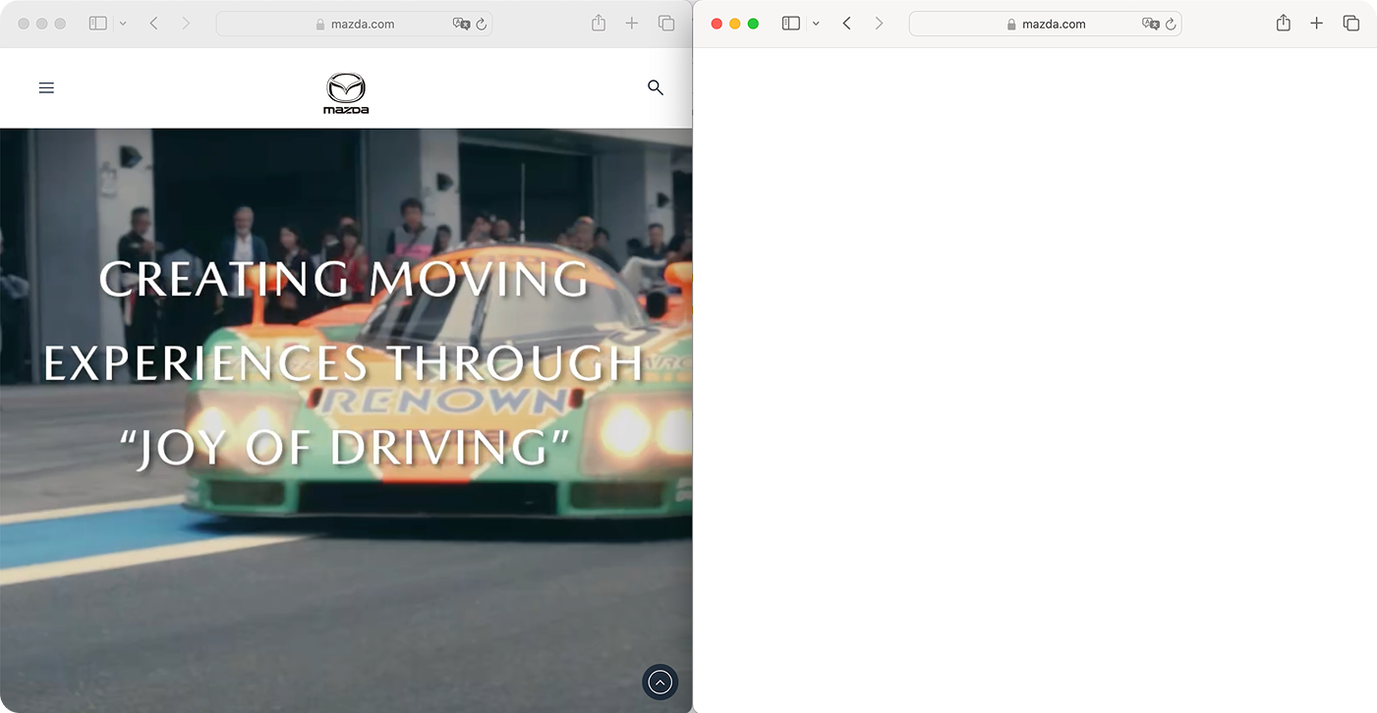The width and height of the screenshot is (1377, 713).
Task: Click the reload icon in the blank Safari window
Action: point(1171,24)
